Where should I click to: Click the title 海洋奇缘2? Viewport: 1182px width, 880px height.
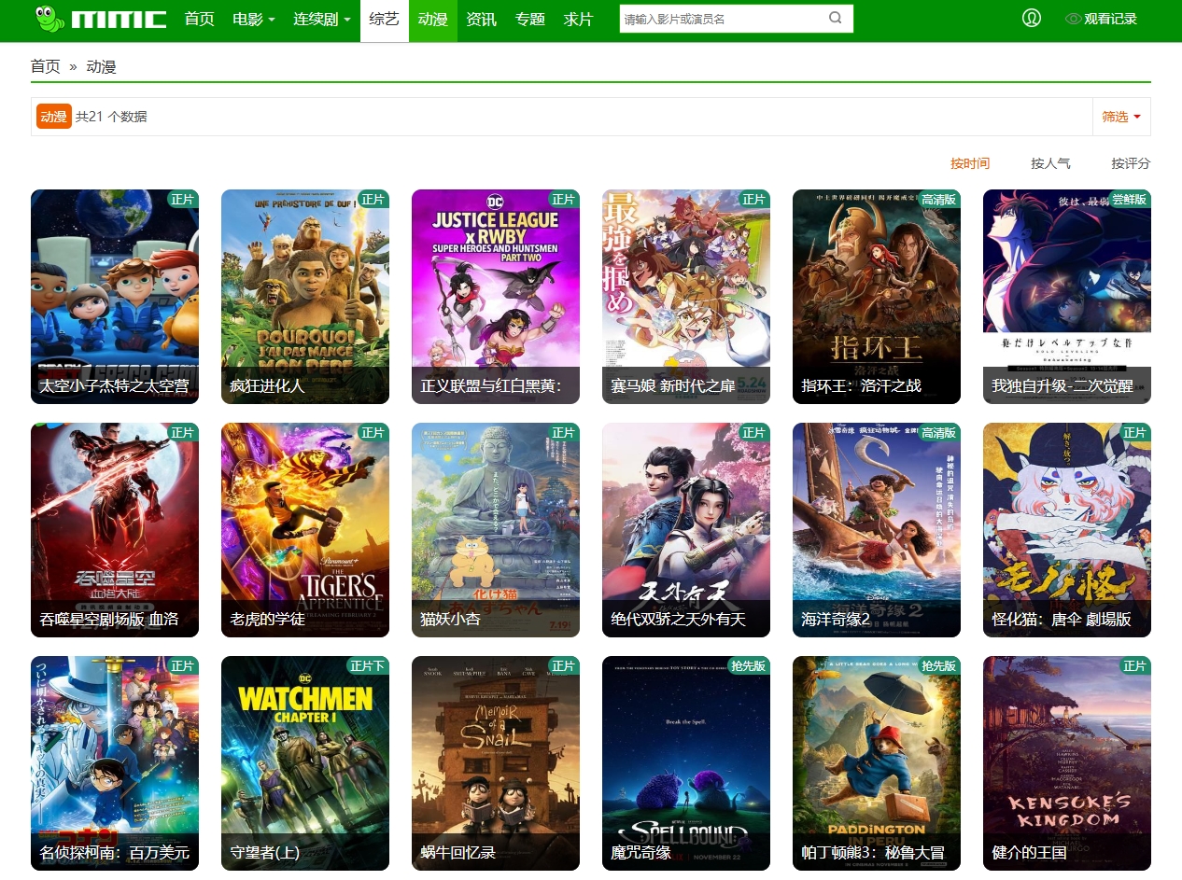point(836,619)
